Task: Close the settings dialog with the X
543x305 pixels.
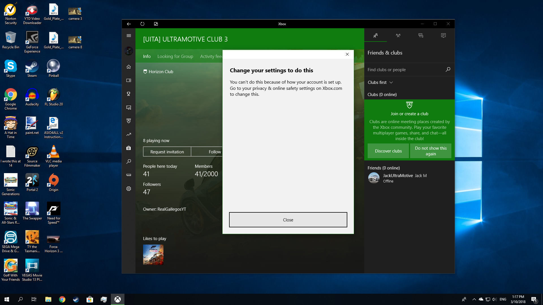Action: pos(347,54)
